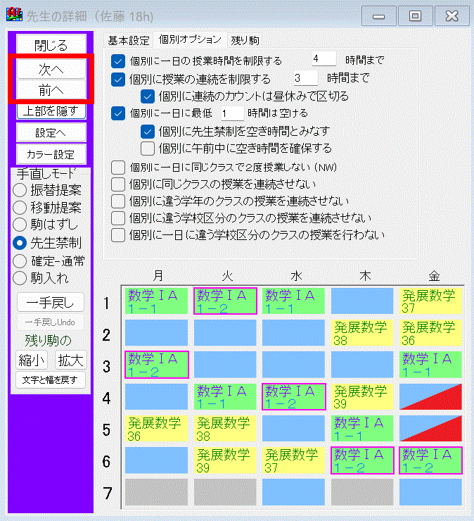Select Wednesday period 6 発展数学 37 cell
The image size is (474, 521).
pos(293,460)
